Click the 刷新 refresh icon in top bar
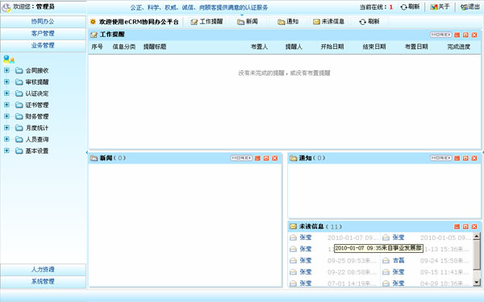 404,7
